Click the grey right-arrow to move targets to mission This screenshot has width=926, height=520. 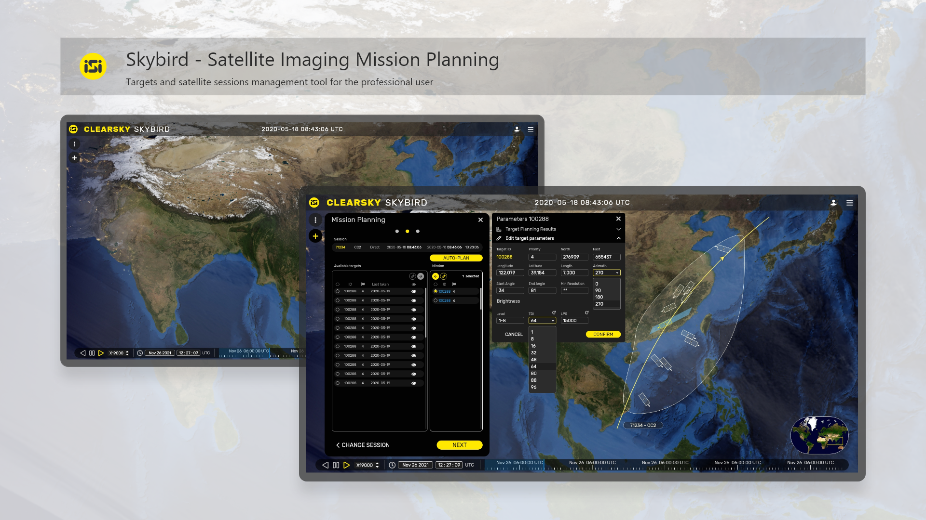tap(421, 276)
